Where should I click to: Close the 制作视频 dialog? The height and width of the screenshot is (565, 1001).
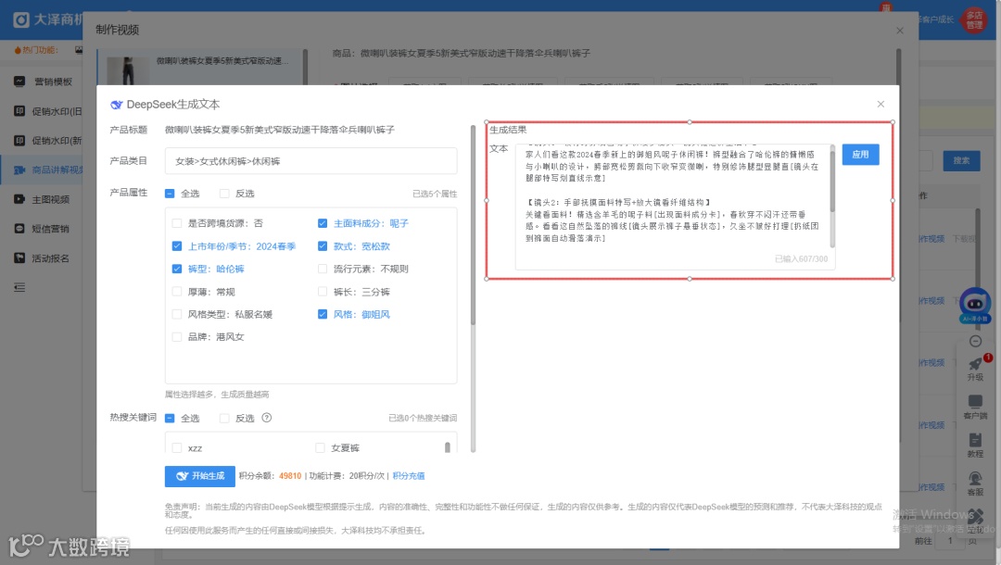[x=899, y=30]
